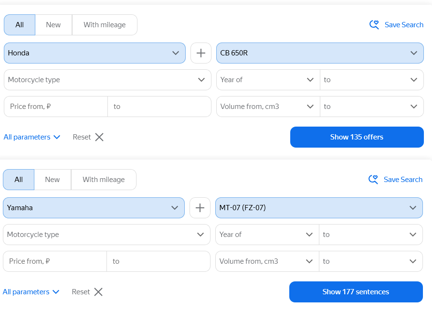Select the New tab in Yamaha search
Viewport: 432px width, 311px height.
tap(53, 180)
